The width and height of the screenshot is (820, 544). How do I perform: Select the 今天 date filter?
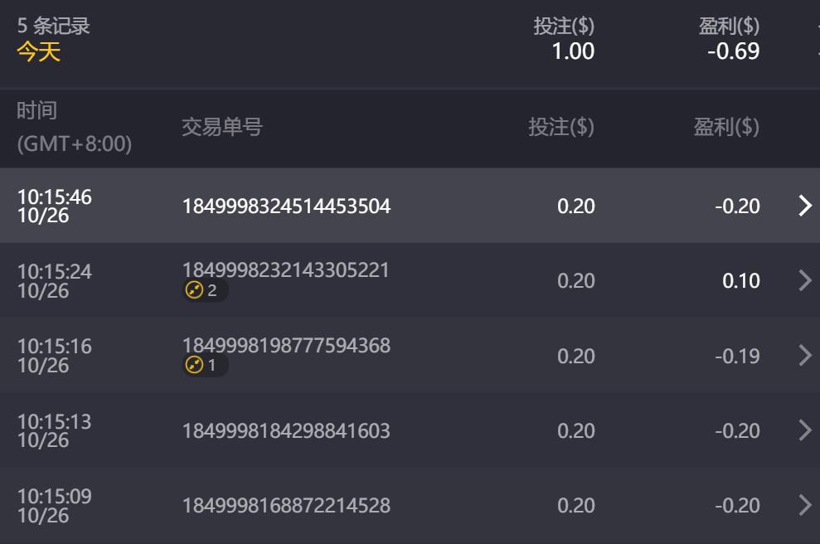[39, 51]
